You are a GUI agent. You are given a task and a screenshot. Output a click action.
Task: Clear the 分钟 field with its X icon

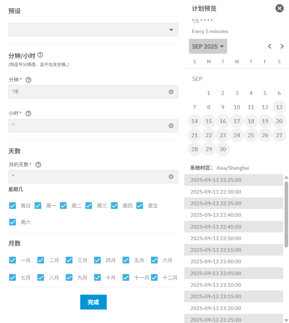click(x=171, y=92)
